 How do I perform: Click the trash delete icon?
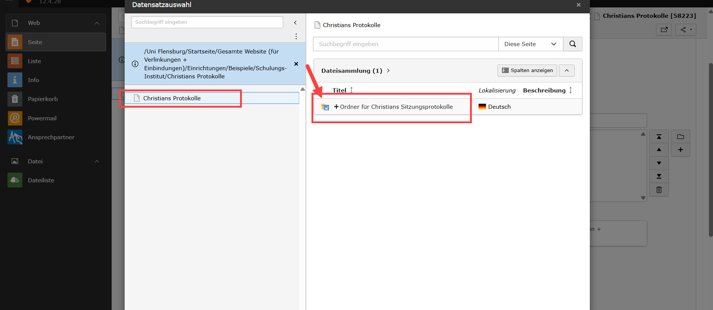(x=659, y=190)
